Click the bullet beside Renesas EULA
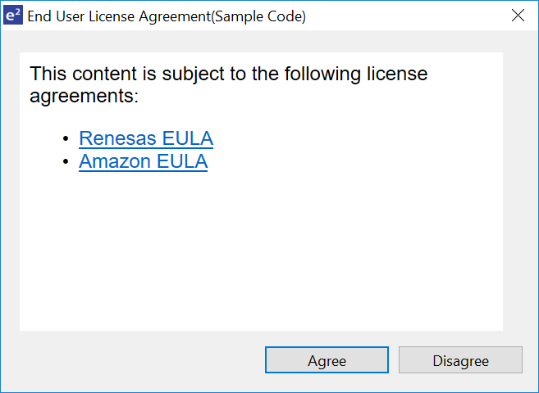Viewport: 539px width, 393px height. (x=66, y=139)
